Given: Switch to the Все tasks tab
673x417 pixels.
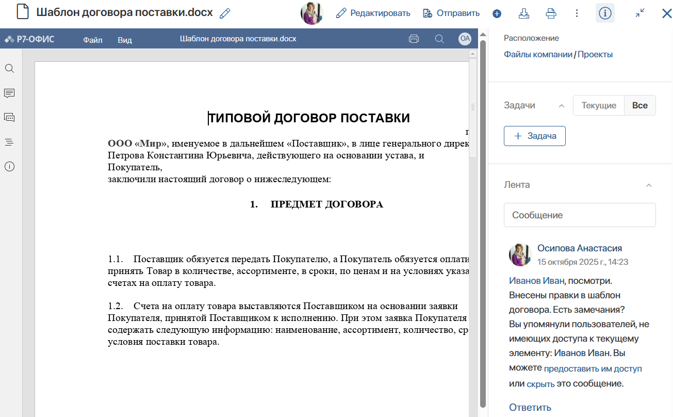Looking at the screenshot, I should [x=640, y=105].
